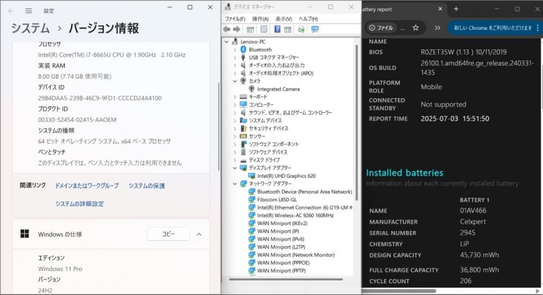Open the ファイル(F) menu
Image resolution: width=543 pixels, height=295 pixels.
click(235, 18)
